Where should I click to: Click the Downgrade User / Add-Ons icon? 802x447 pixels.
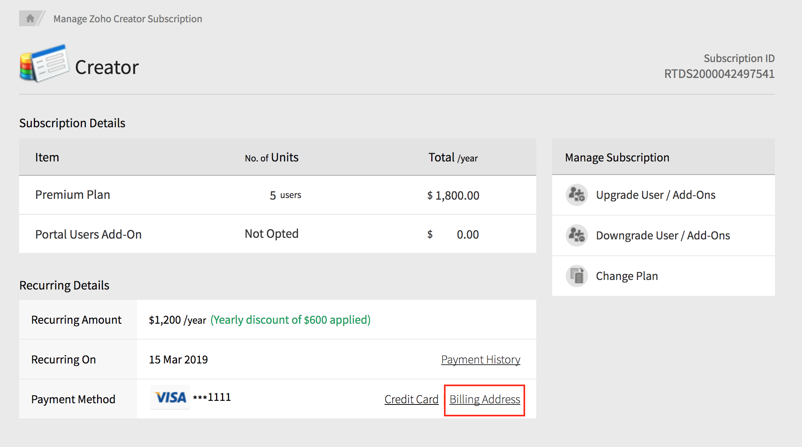point(576,235)
